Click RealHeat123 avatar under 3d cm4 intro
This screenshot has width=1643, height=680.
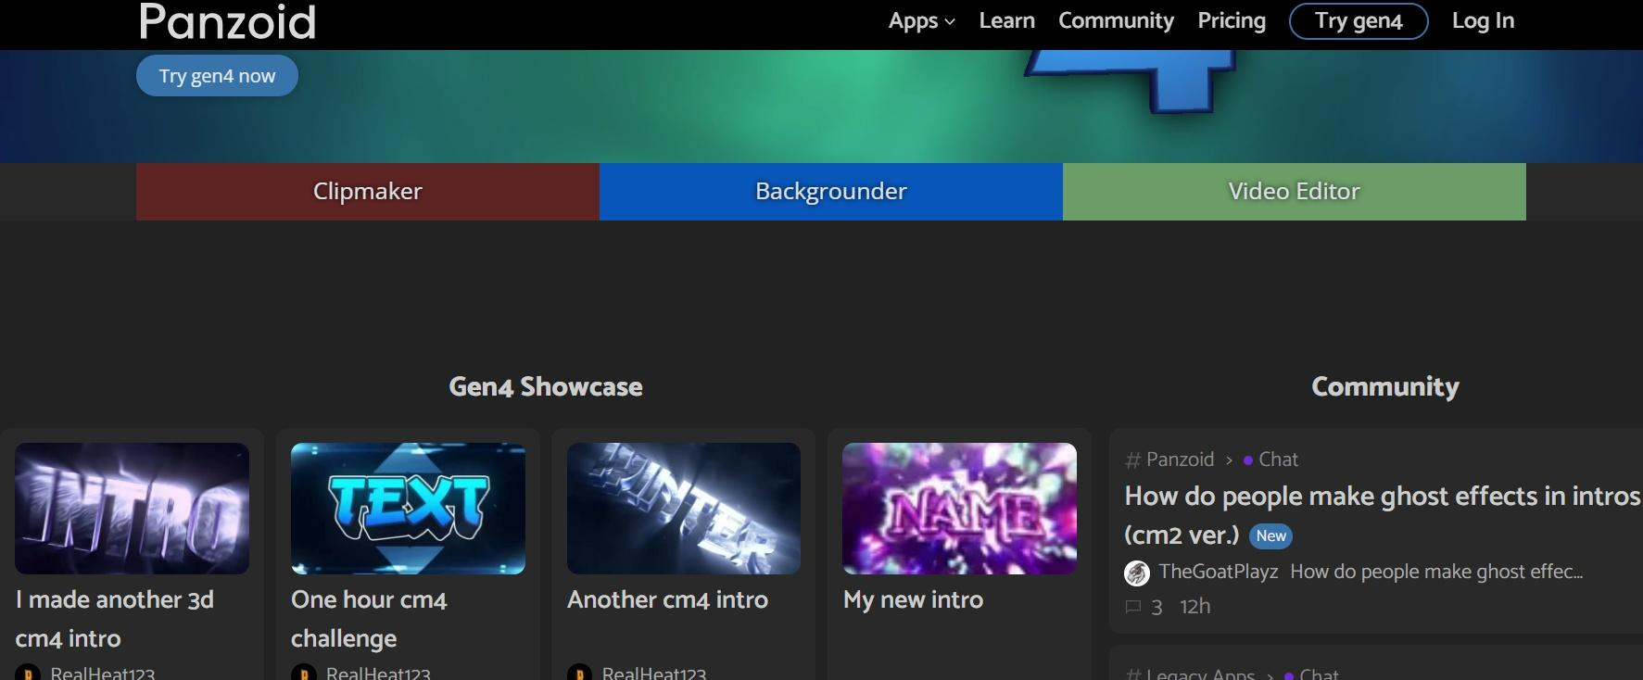pyautogui.click(x=28, y=673)
